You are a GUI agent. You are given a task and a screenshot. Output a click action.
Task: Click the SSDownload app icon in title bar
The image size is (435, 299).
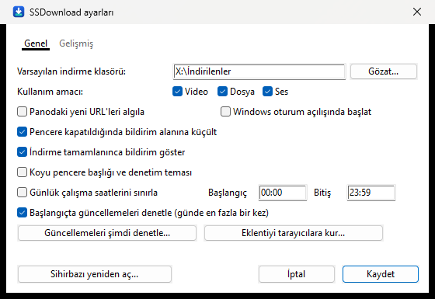tap(19, 12)
